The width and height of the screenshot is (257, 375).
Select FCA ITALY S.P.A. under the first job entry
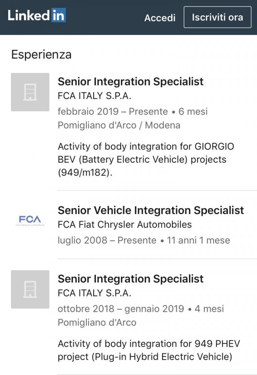95,96
